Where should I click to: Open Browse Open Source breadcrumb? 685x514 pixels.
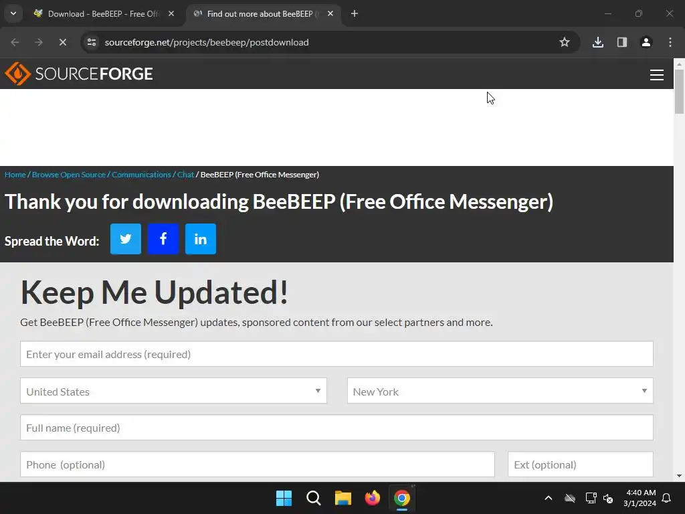pos(69,175)
